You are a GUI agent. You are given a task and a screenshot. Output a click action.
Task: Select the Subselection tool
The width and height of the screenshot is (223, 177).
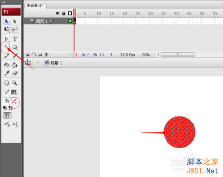click(15, 21)
